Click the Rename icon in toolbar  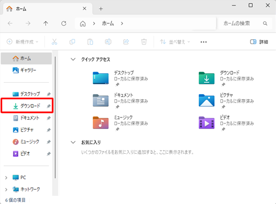(x=108, y=42)
